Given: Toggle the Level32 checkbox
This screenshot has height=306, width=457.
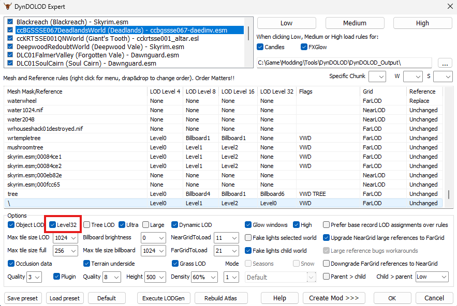Looking at the screenshot, I should (x=53, y=225).
